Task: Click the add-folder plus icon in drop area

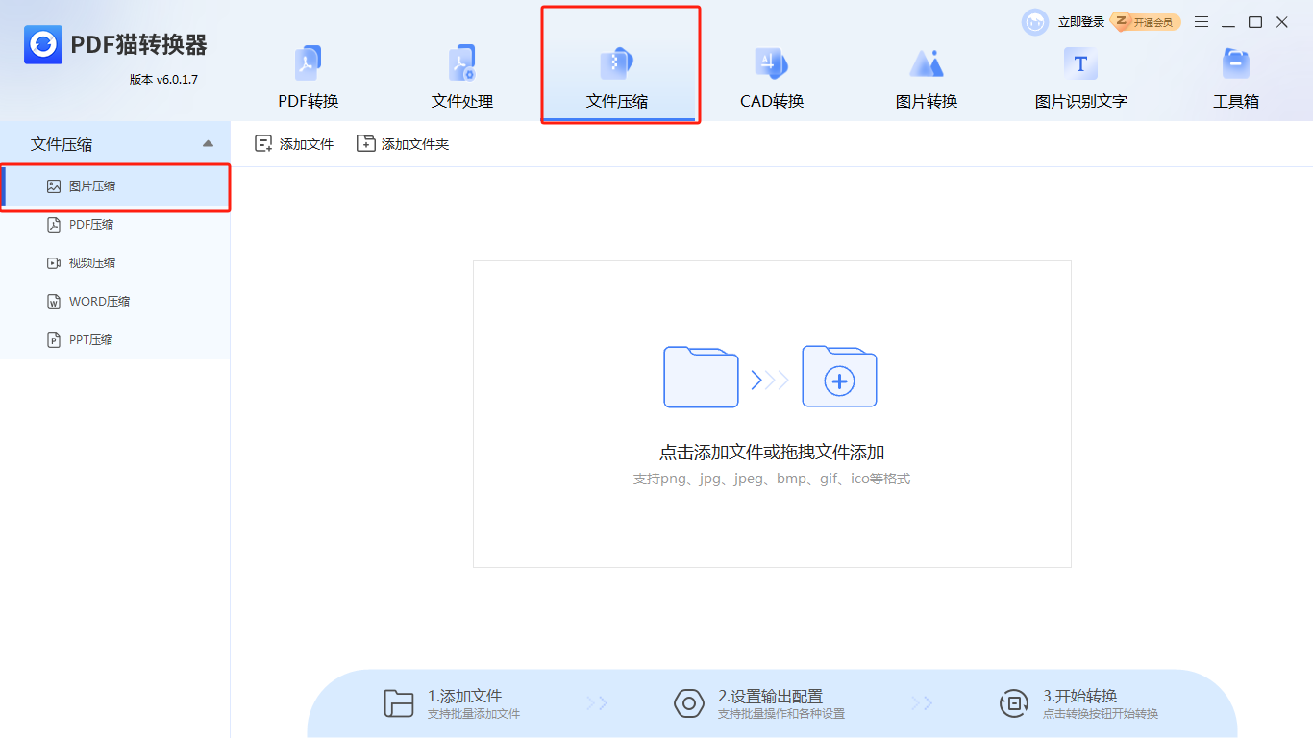Action: (839, 377)
